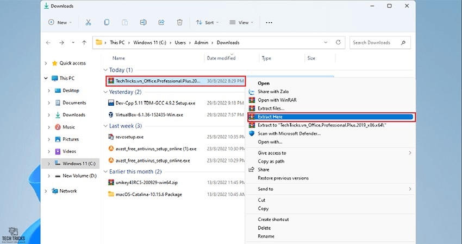Select Documents in the sidebar
The image size is (462, 244).
point(74,102)
